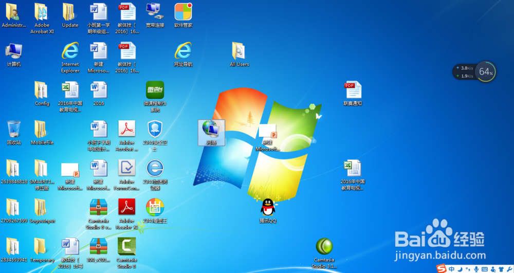The height and width of the screenshot is (273, 514).
Task: Select the All Users folder
Action: point(240,54)
